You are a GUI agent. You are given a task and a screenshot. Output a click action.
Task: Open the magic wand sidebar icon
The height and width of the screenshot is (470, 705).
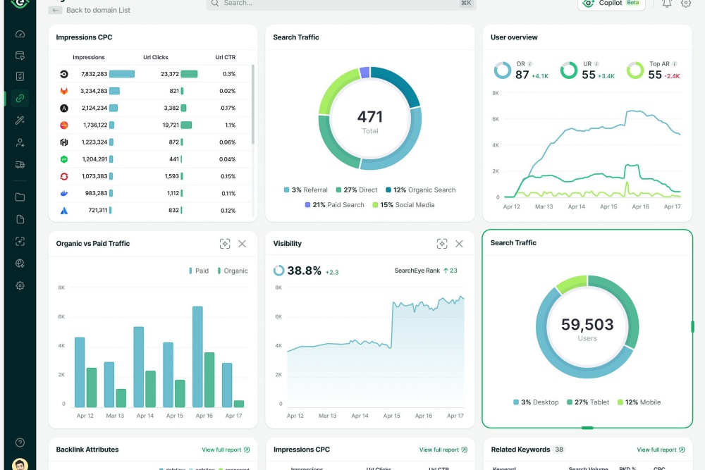[x=20, y=120]
